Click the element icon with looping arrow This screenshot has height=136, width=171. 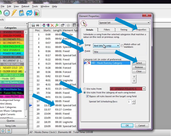48,25
